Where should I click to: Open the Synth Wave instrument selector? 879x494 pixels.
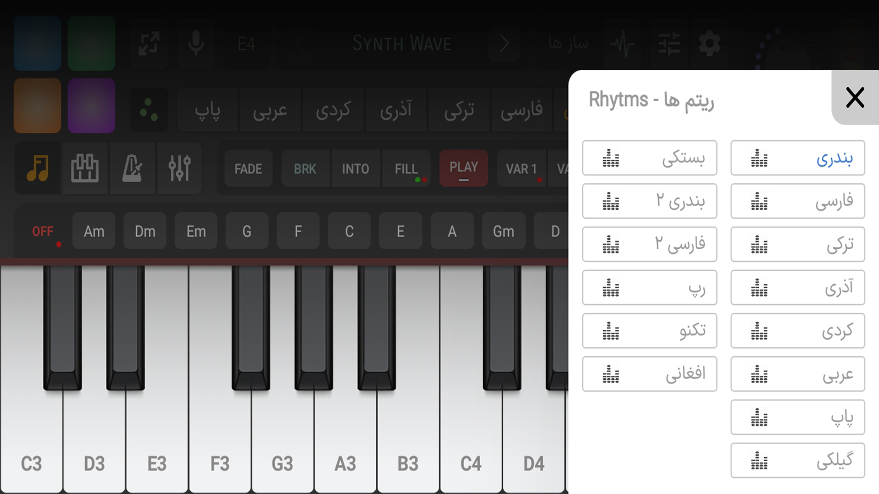pyautogui.click(x=402, y=43)
